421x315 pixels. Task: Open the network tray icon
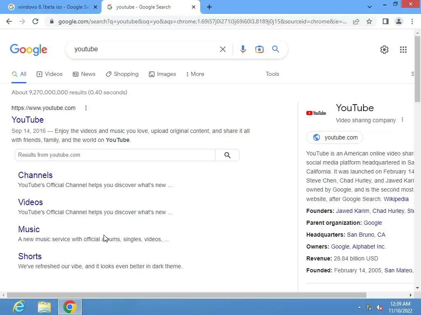(370, 307)
